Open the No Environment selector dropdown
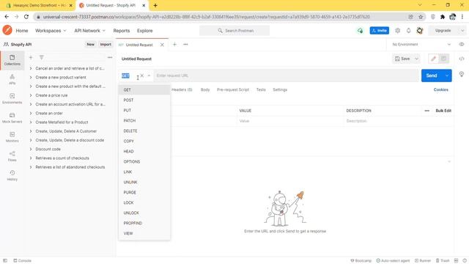 pos(421,44)
